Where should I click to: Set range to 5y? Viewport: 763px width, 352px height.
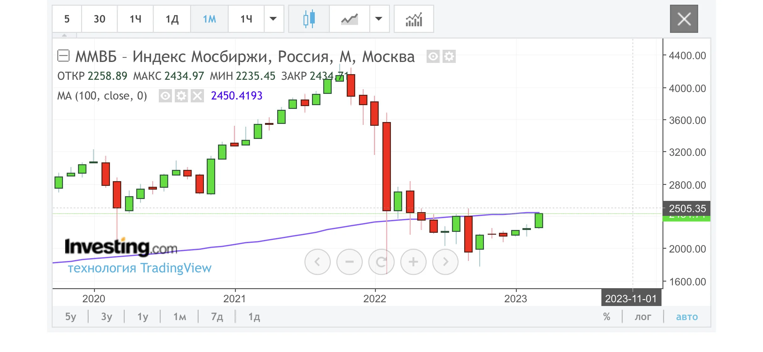tap(70, 317)
